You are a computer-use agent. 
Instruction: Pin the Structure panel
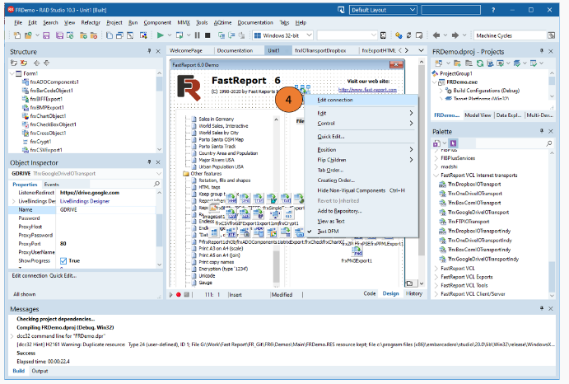pyautogui.click(x=149, y=51)
